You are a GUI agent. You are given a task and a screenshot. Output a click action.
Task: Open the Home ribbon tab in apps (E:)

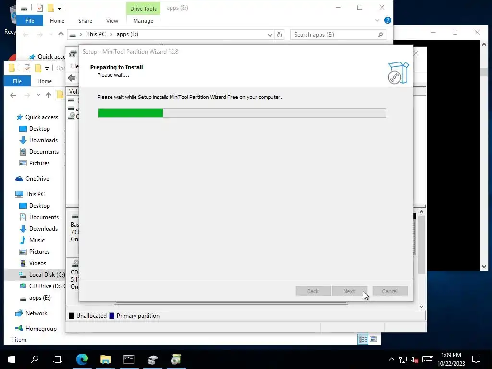tap(57, 21)
